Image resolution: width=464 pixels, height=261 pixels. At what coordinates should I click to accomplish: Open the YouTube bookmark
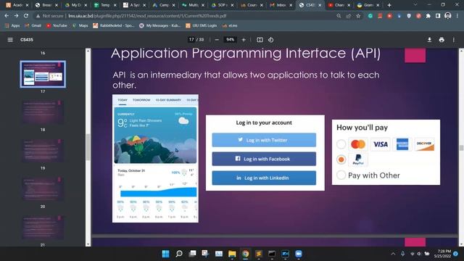point(57,26)
